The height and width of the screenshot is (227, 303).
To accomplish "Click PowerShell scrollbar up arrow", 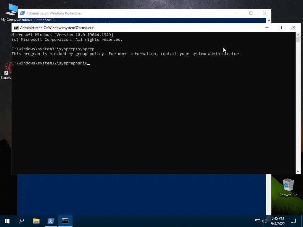I will click(269, 20).
